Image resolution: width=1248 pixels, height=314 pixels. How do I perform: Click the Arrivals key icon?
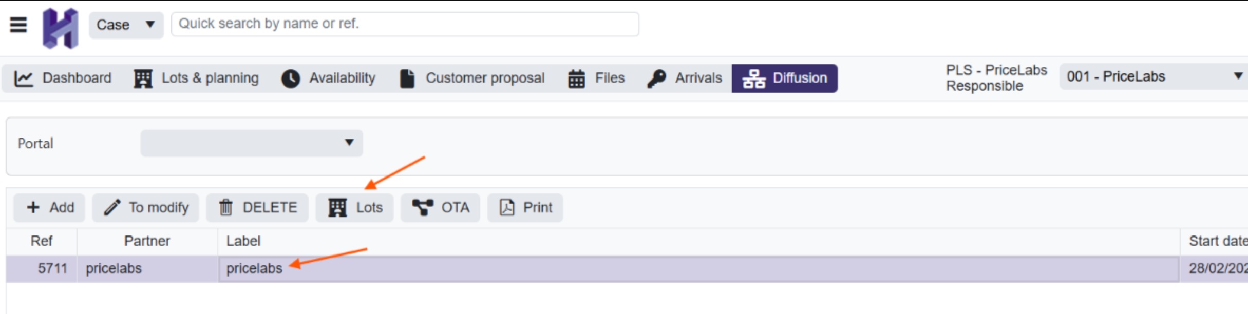[656, 78]
